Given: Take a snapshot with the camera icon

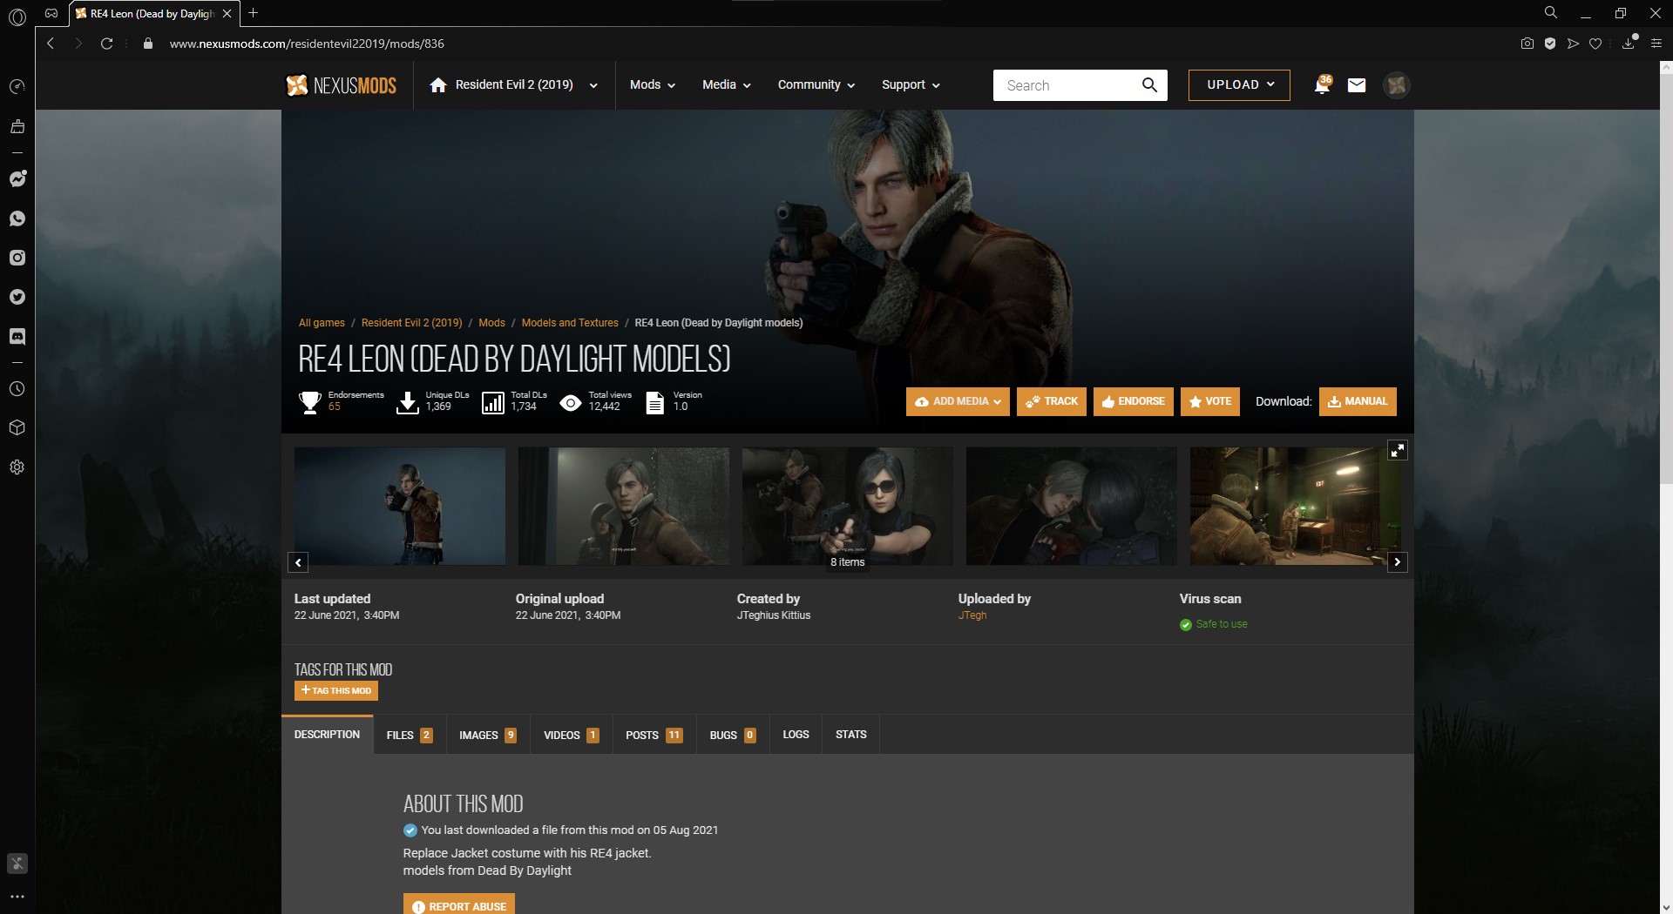Looking at the screenshot, I should (1527, 44).
